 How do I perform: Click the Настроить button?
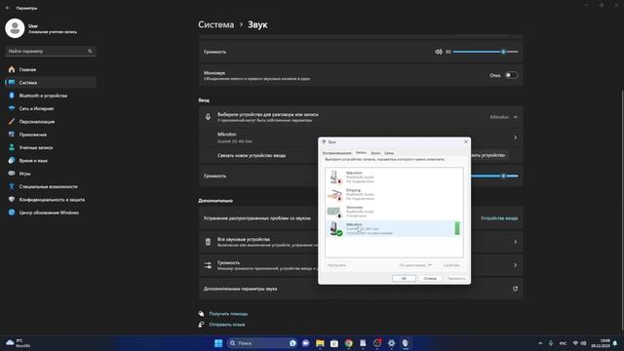point(337,265)
